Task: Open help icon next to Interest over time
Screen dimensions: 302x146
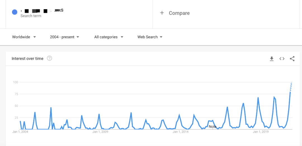Action: 49,58
